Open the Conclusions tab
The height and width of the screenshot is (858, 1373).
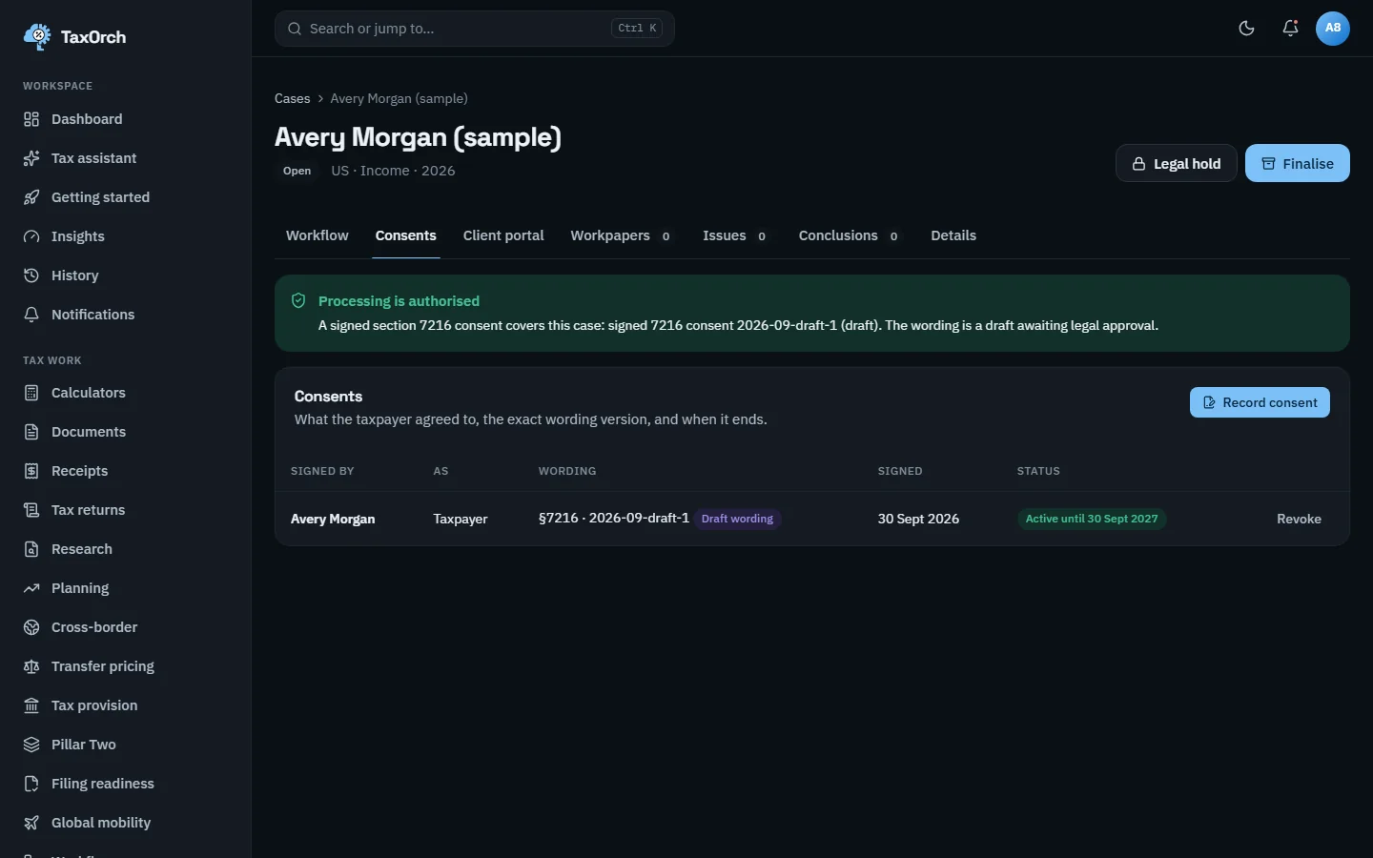[850, 235]
